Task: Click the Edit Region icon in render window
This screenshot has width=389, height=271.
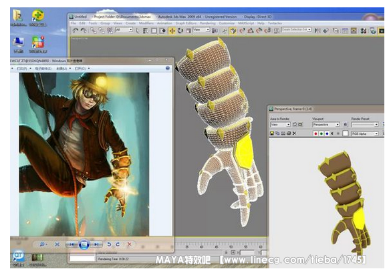Action: [x=295, y=124]
